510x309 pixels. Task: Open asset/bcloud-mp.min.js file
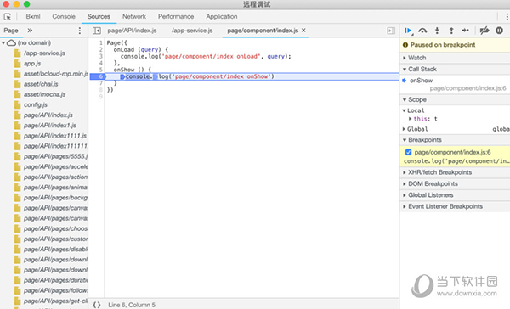(55, 74)
